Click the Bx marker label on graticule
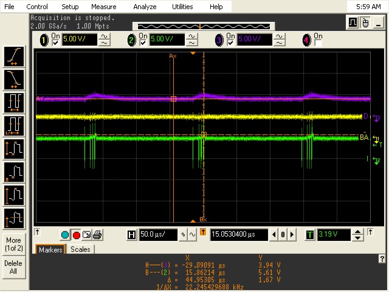Image resolution: width=389 pixels, height=292 pixels. (x=203, y=220)
